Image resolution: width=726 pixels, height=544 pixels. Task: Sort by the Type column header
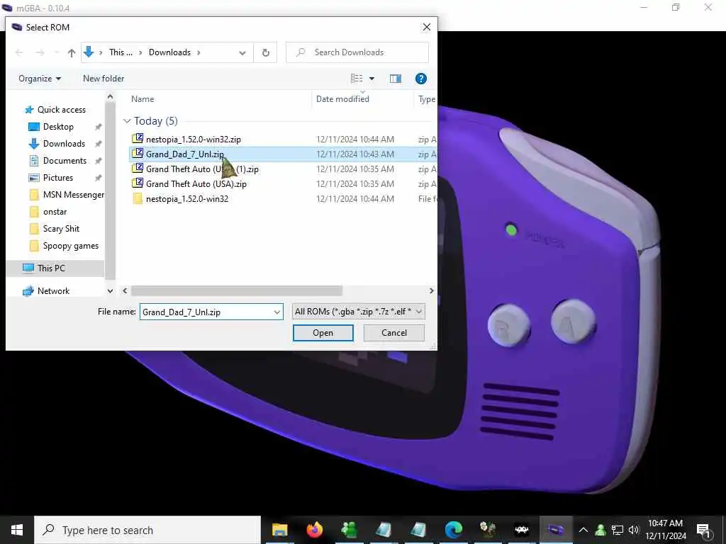pyautogui.click(x=426, y=99)
